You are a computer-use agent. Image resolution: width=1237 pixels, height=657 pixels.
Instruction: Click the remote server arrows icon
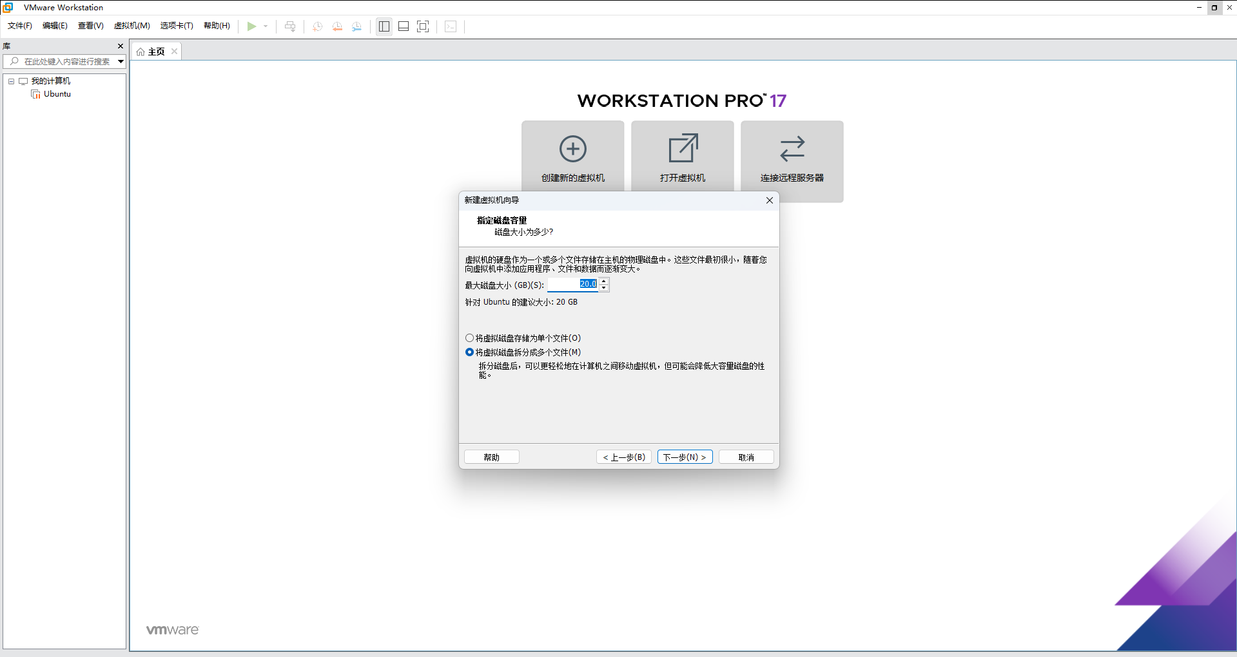[792, 149]
